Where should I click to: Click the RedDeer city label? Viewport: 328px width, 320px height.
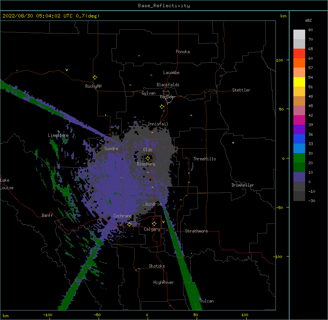[x=167, y=97]
